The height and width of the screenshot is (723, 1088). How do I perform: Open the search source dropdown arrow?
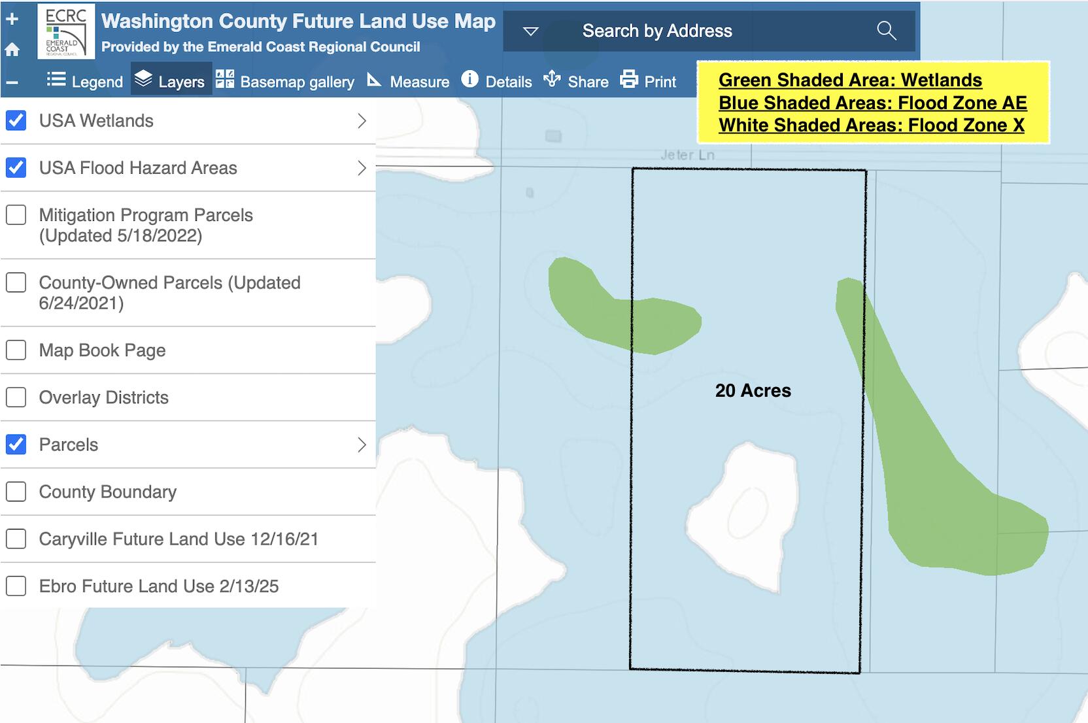[x=531, y=31]
